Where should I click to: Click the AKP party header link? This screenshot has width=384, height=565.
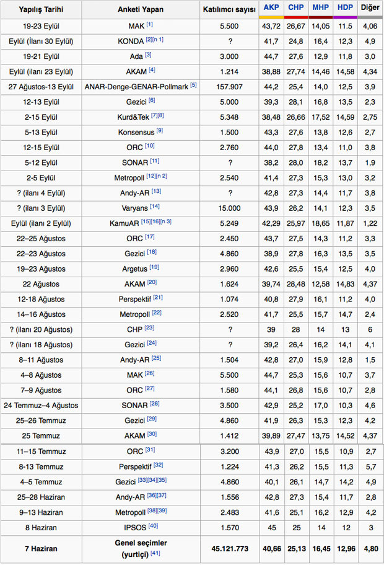271,7
